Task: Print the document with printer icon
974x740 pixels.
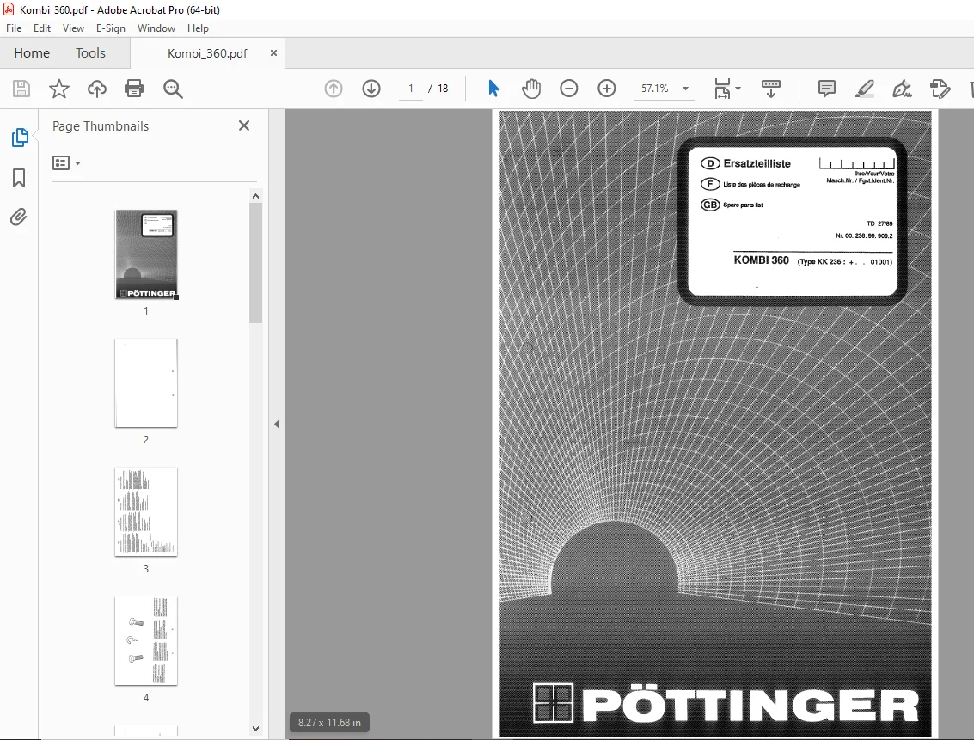Action: point(134,89)
